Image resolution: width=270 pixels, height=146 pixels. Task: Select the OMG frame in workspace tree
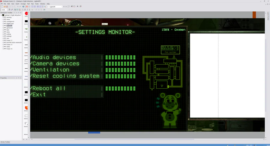(x=8, y=47)
